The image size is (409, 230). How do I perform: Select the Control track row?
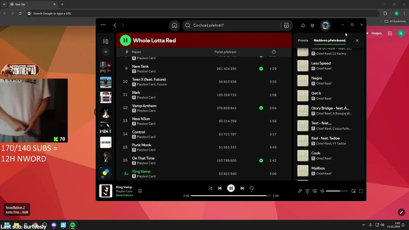click(x=204, y=134)
